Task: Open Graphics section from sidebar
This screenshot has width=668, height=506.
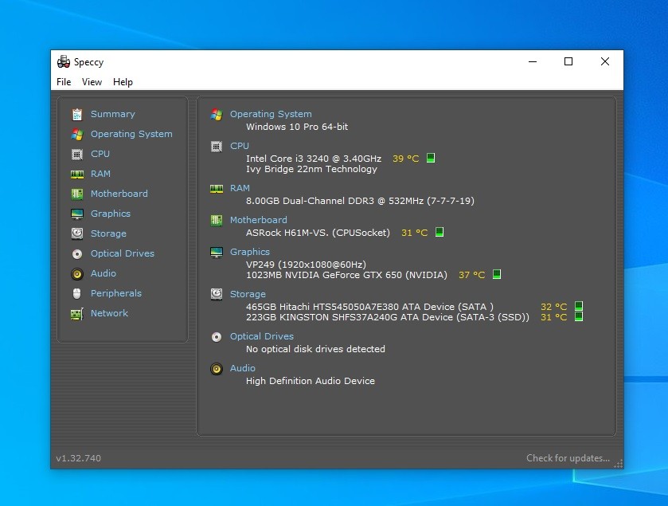Action: (111, 214)
